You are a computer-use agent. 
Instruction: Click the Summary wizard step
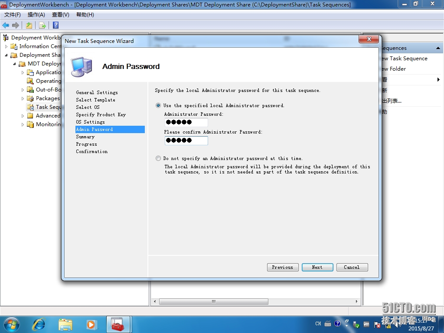[85, 137]
